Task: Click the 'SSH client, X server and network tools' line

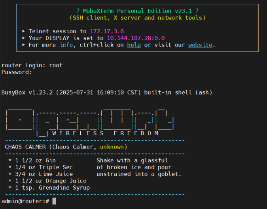Action: click(x=137, y=18)
